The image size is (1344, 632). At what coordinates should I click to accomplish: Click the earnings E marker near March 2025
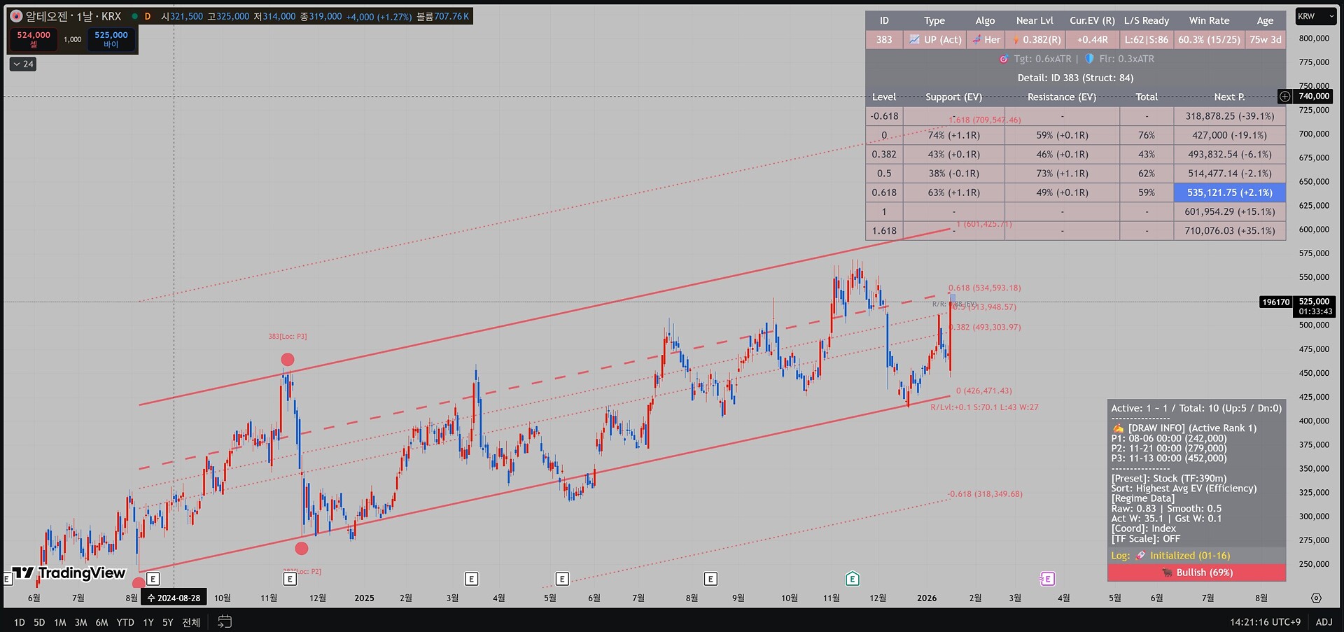pyautogui.click(x=471, y=579)
